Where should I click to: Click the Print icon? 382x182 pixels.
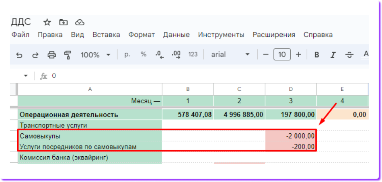(51, 55)
